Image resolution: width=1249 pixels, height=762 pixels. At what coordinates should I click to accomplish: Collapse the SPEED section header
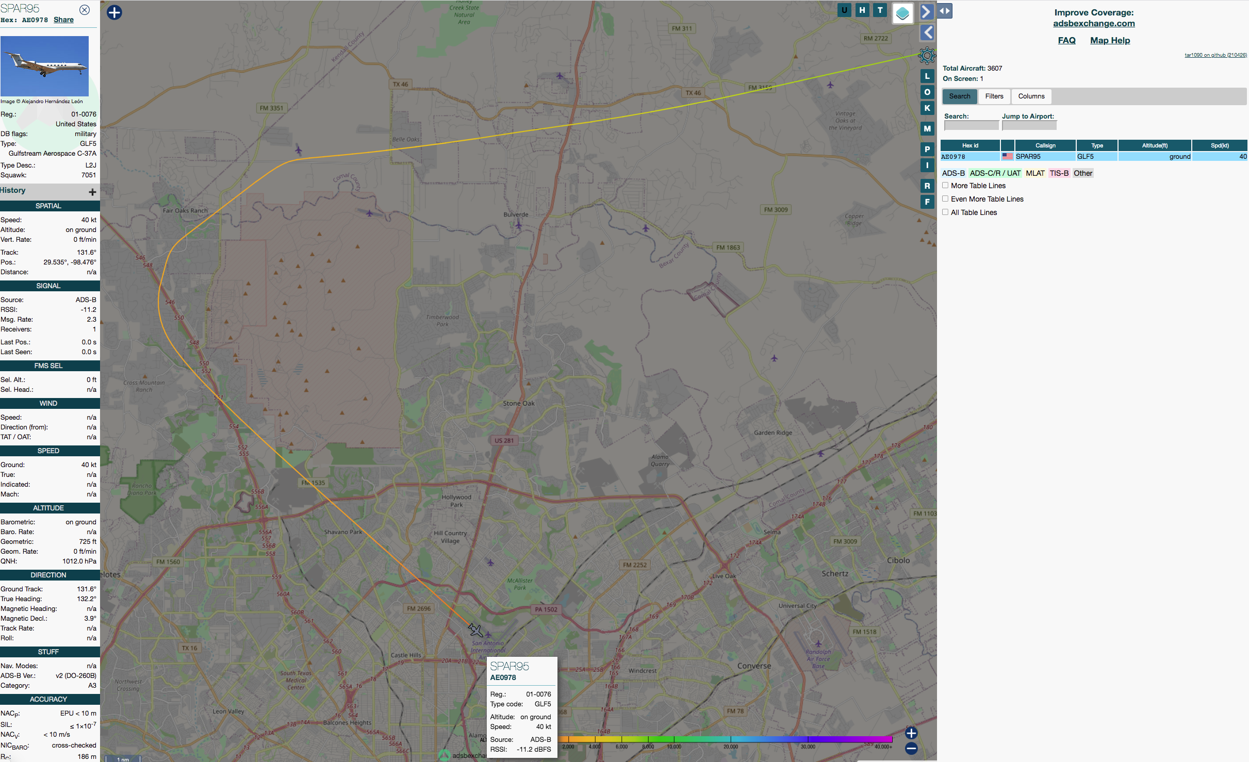click(x=50, y=451)
